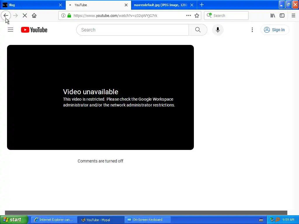The image size is (299, 224).
Task: Start voice search with microphone icon
Action: (x=218, y=30)
